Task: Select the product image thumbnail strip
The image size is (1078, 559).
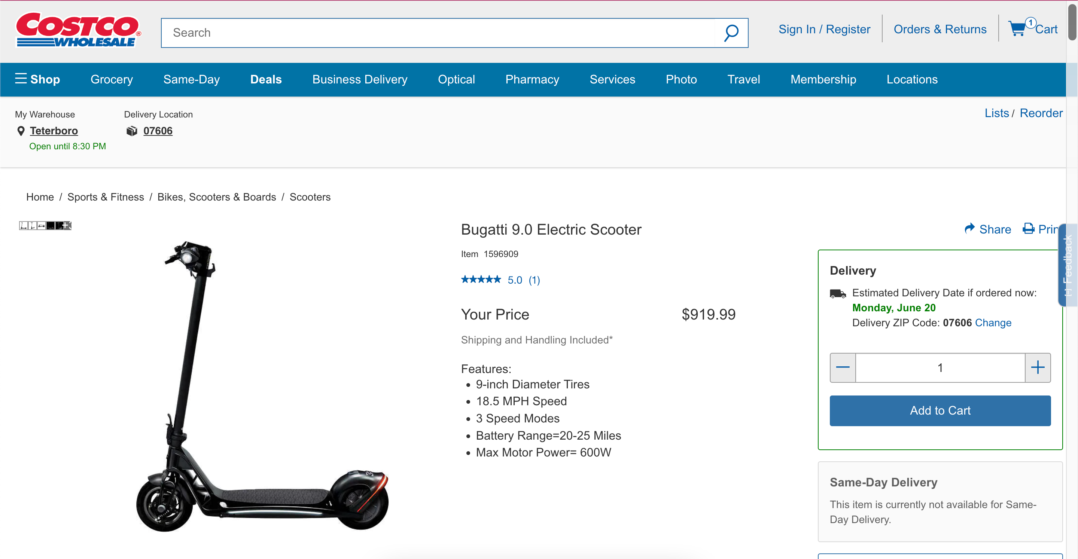Action: (45, 226)
